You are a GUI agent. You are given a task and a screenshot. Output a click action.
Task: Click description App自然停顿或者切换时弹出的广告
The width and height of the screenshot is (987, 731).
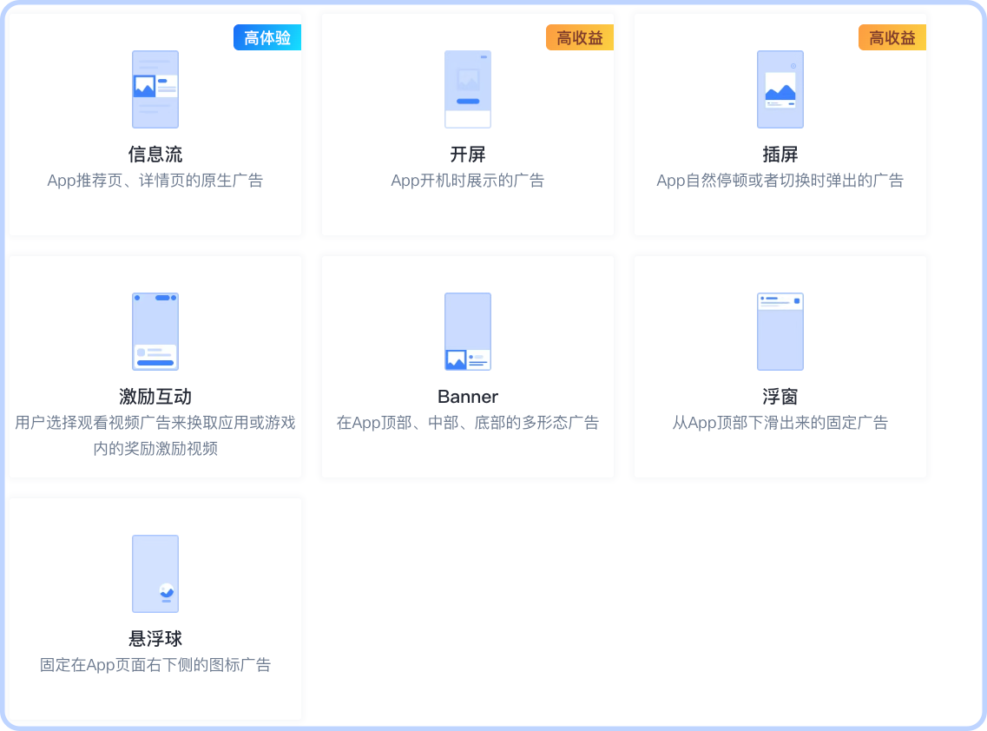tap(780, 181)
